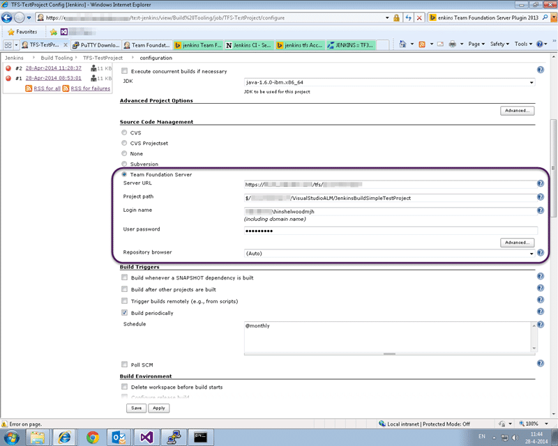
Task: Click the Favorites star icon
Action: tap(11, 32)
